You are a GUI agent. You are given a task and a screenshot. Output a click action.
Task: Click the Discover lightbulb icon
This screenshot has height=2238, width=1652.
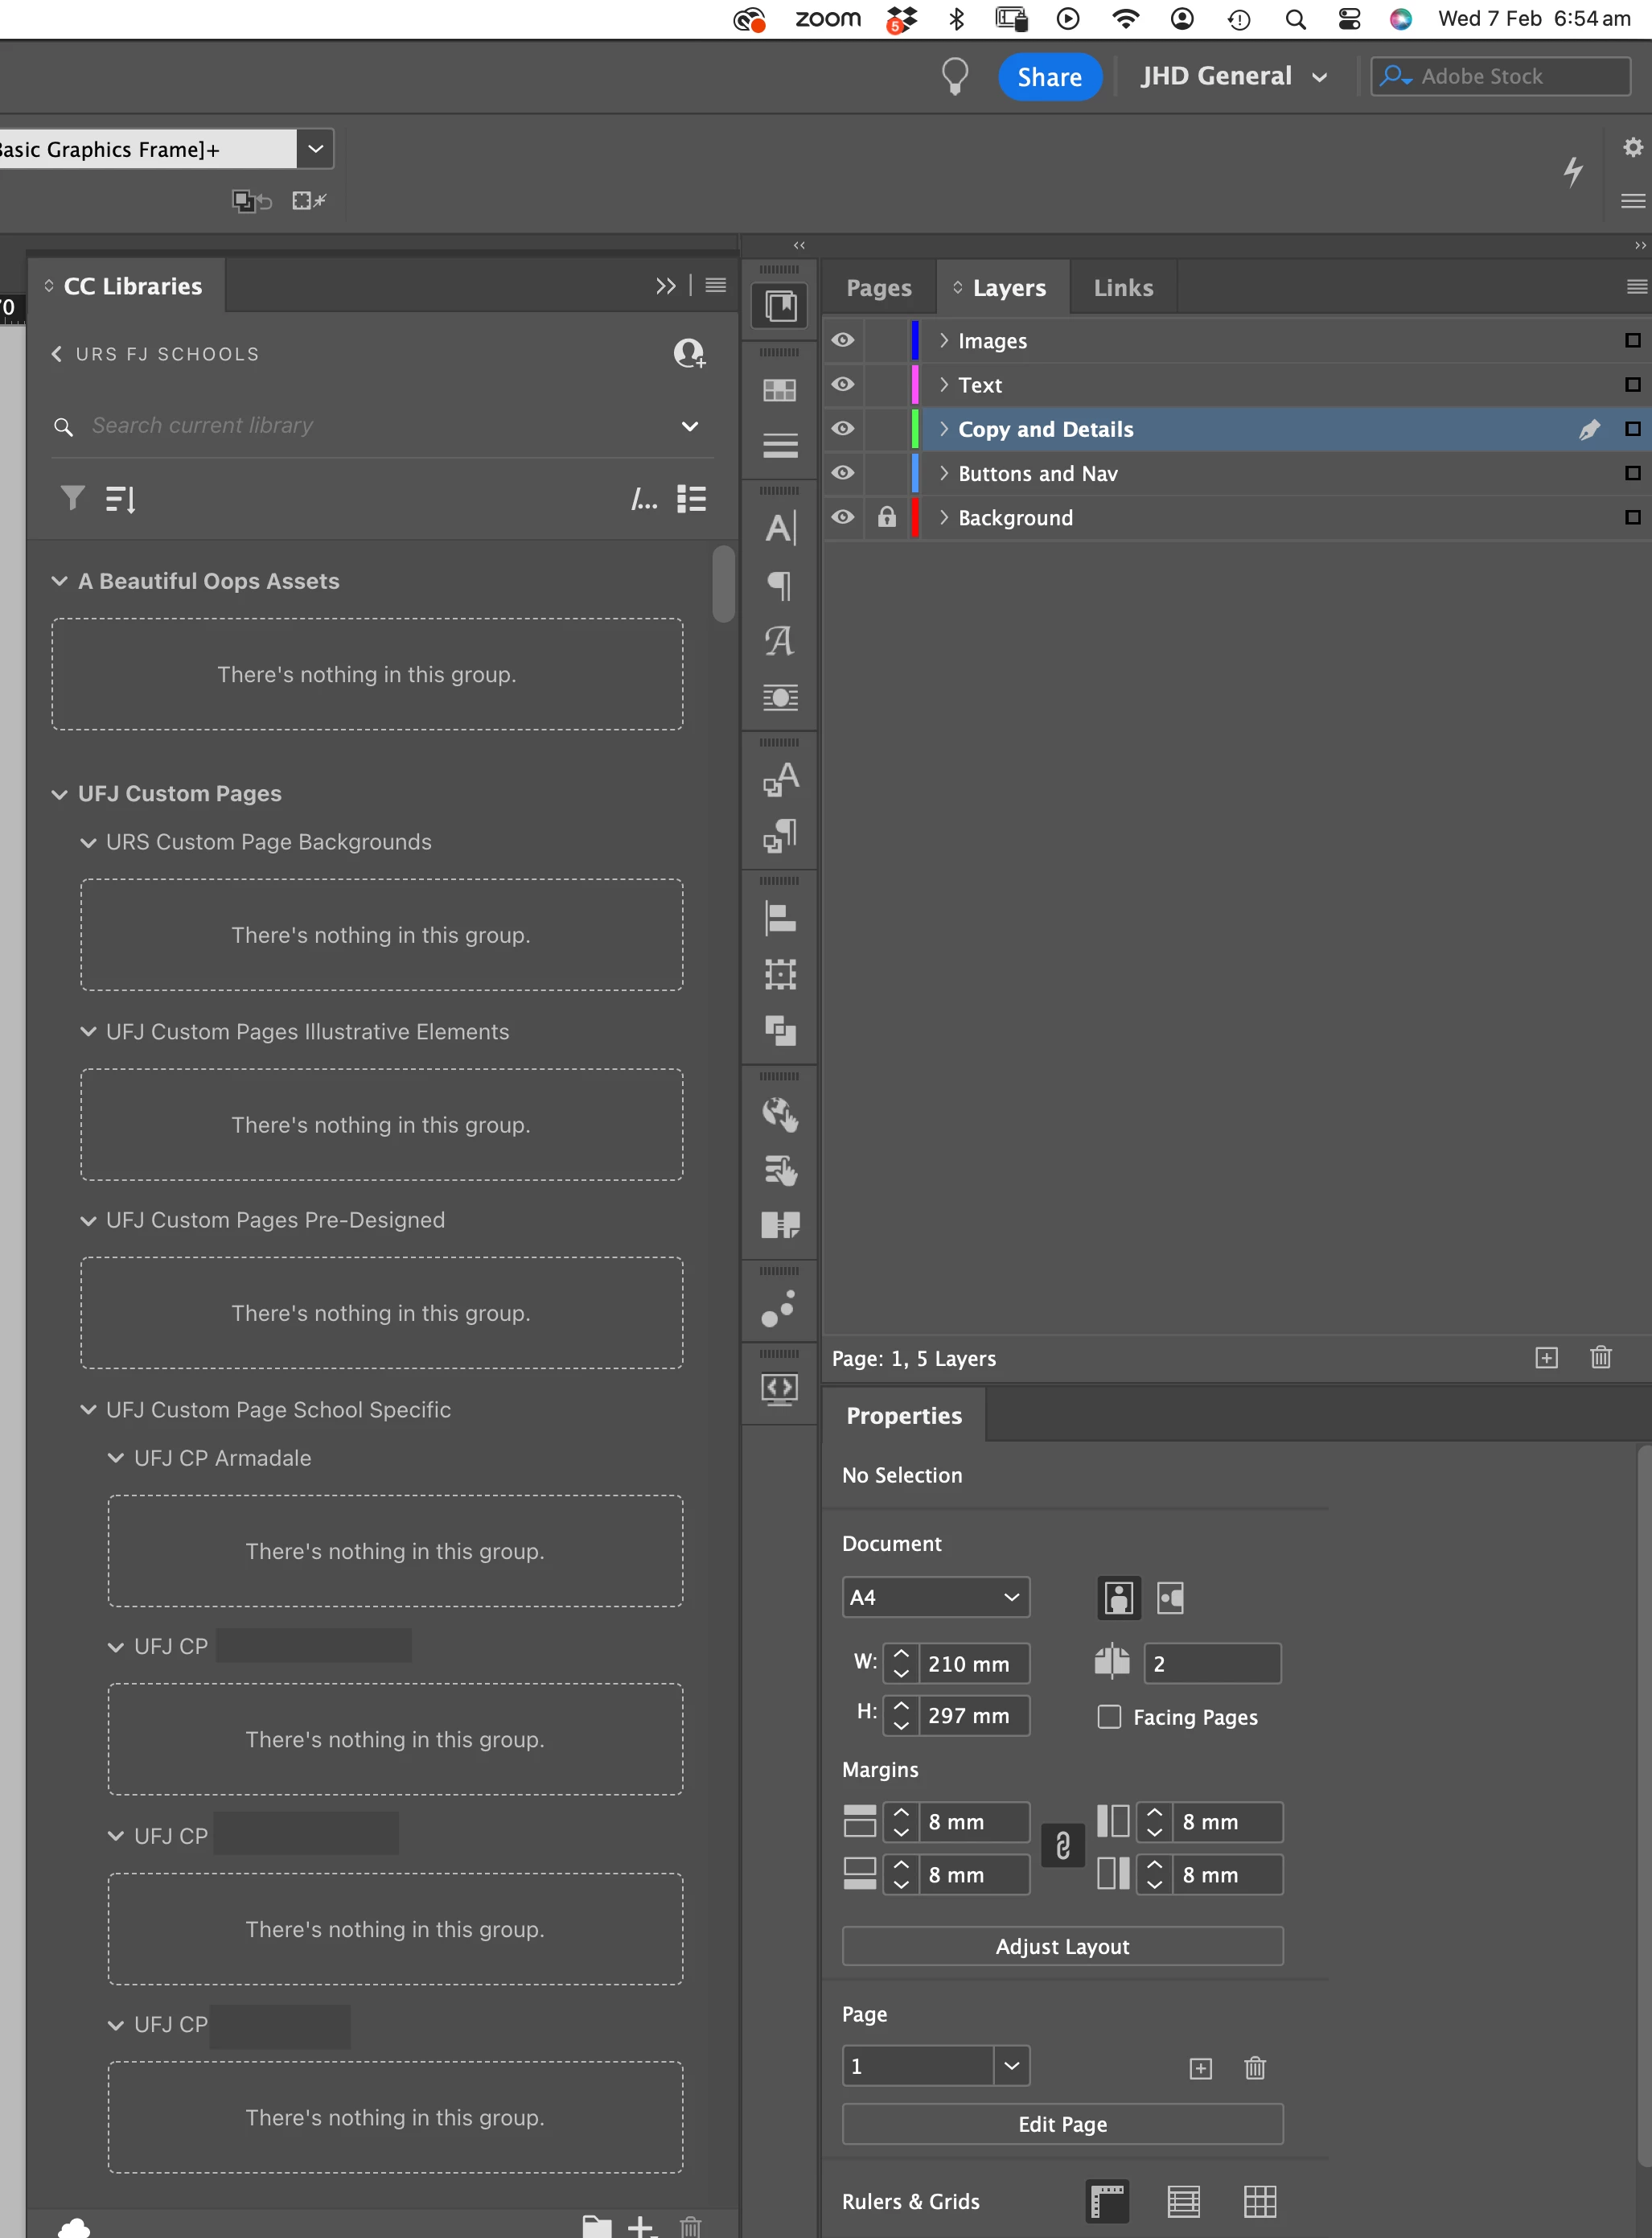pos(955,76)
